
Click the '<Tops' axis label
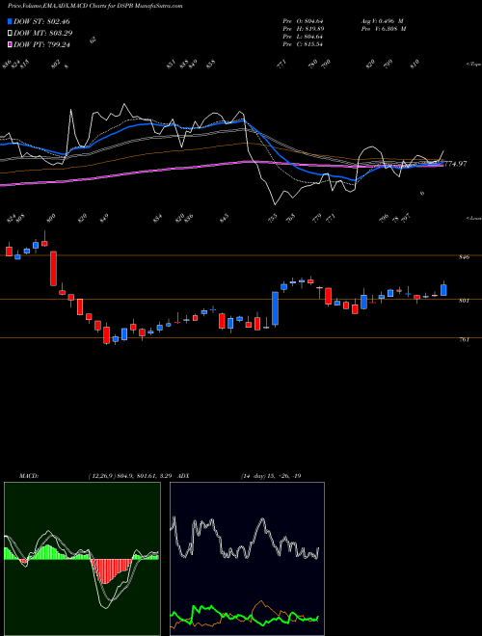pyautogui.click(x=473, y=65)
